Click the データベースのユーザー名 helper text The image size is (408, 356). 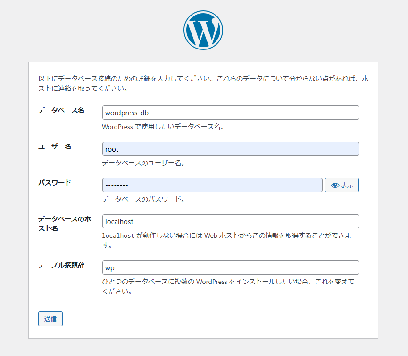tap(143, 163)
